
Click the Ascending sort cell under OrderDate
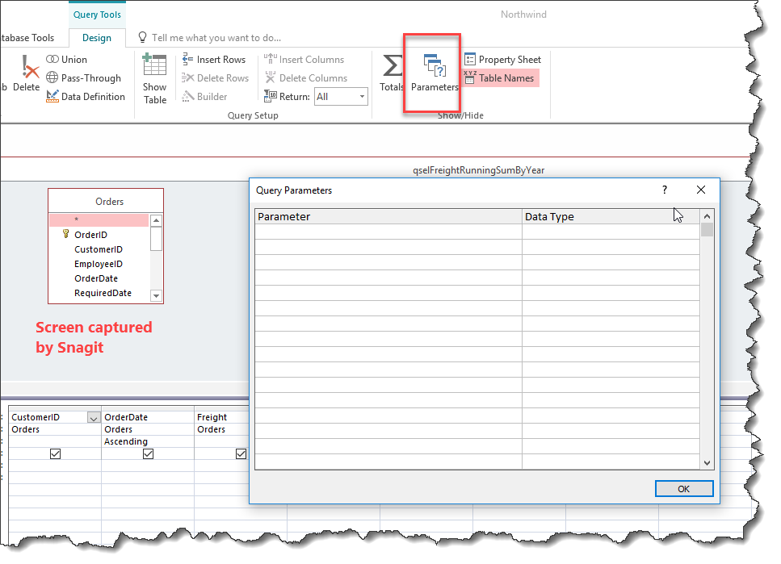[148, 441]
